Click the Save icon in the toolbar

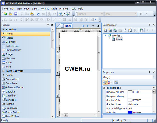16,14
